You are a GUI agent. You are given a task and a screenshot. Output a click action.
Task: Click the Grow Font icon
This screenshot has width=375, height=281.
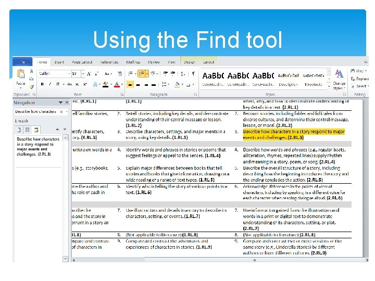89,74
